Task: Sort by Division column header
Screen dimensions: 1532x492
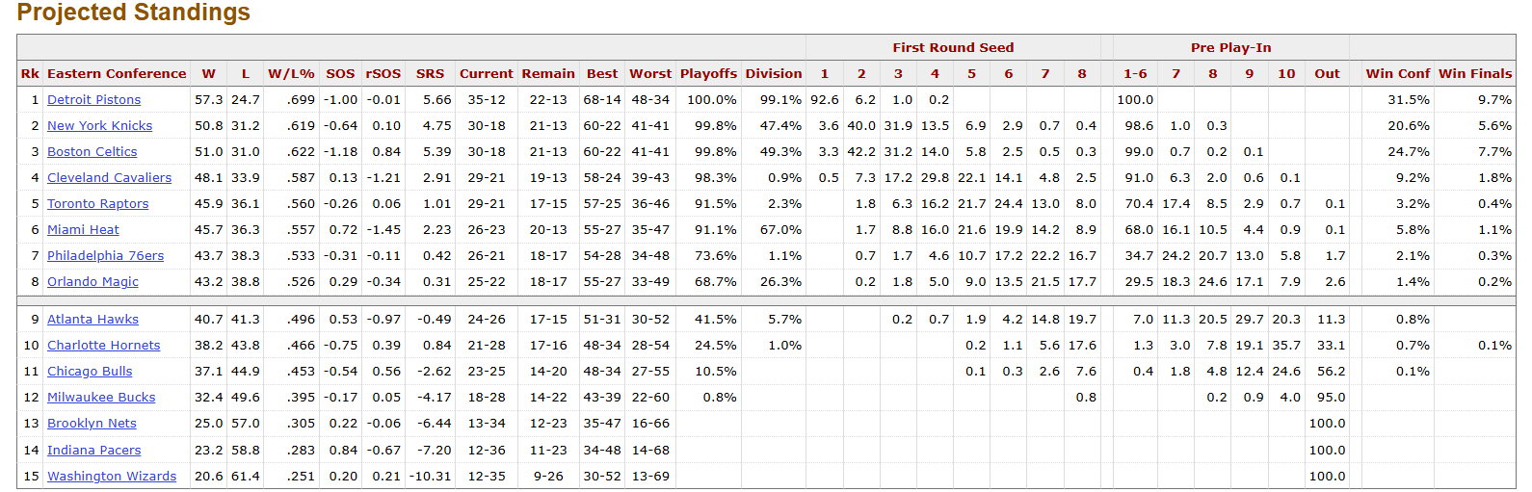Action: pos(773,73)
